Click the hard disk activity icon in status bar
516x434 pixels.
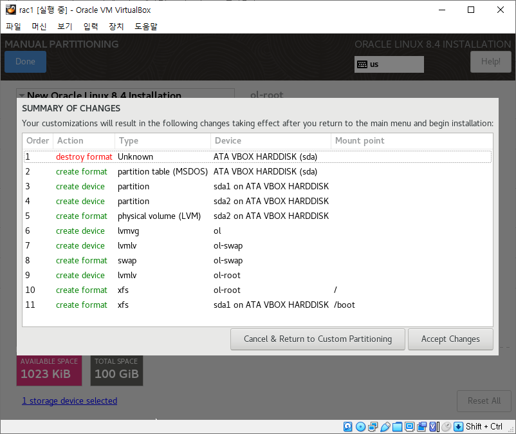tap(348, 427)
